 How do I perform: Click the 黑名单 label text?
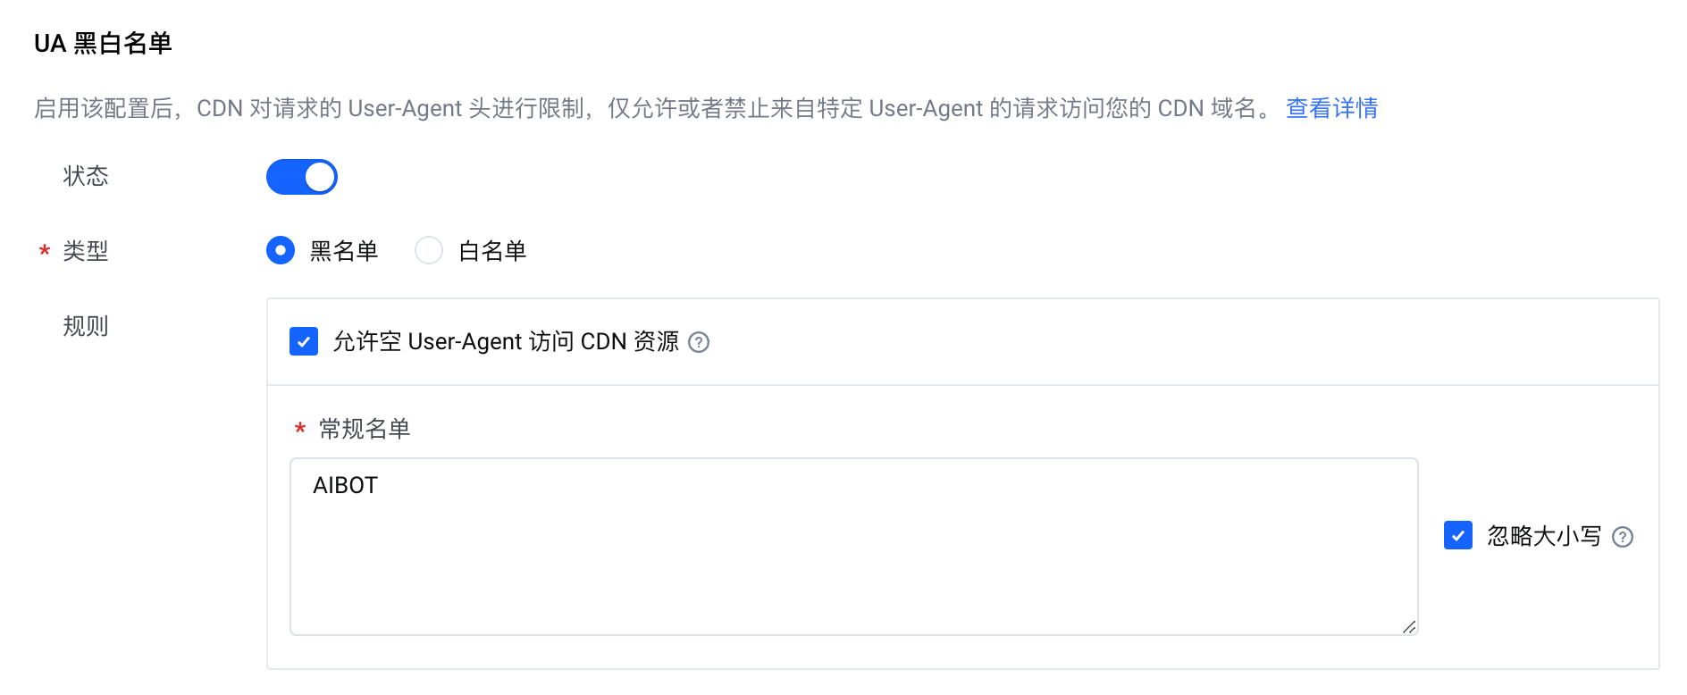click(344, 251)
